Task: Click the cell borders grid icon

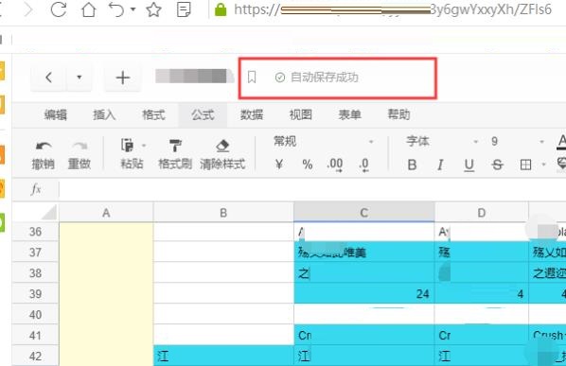Action: 525,166
